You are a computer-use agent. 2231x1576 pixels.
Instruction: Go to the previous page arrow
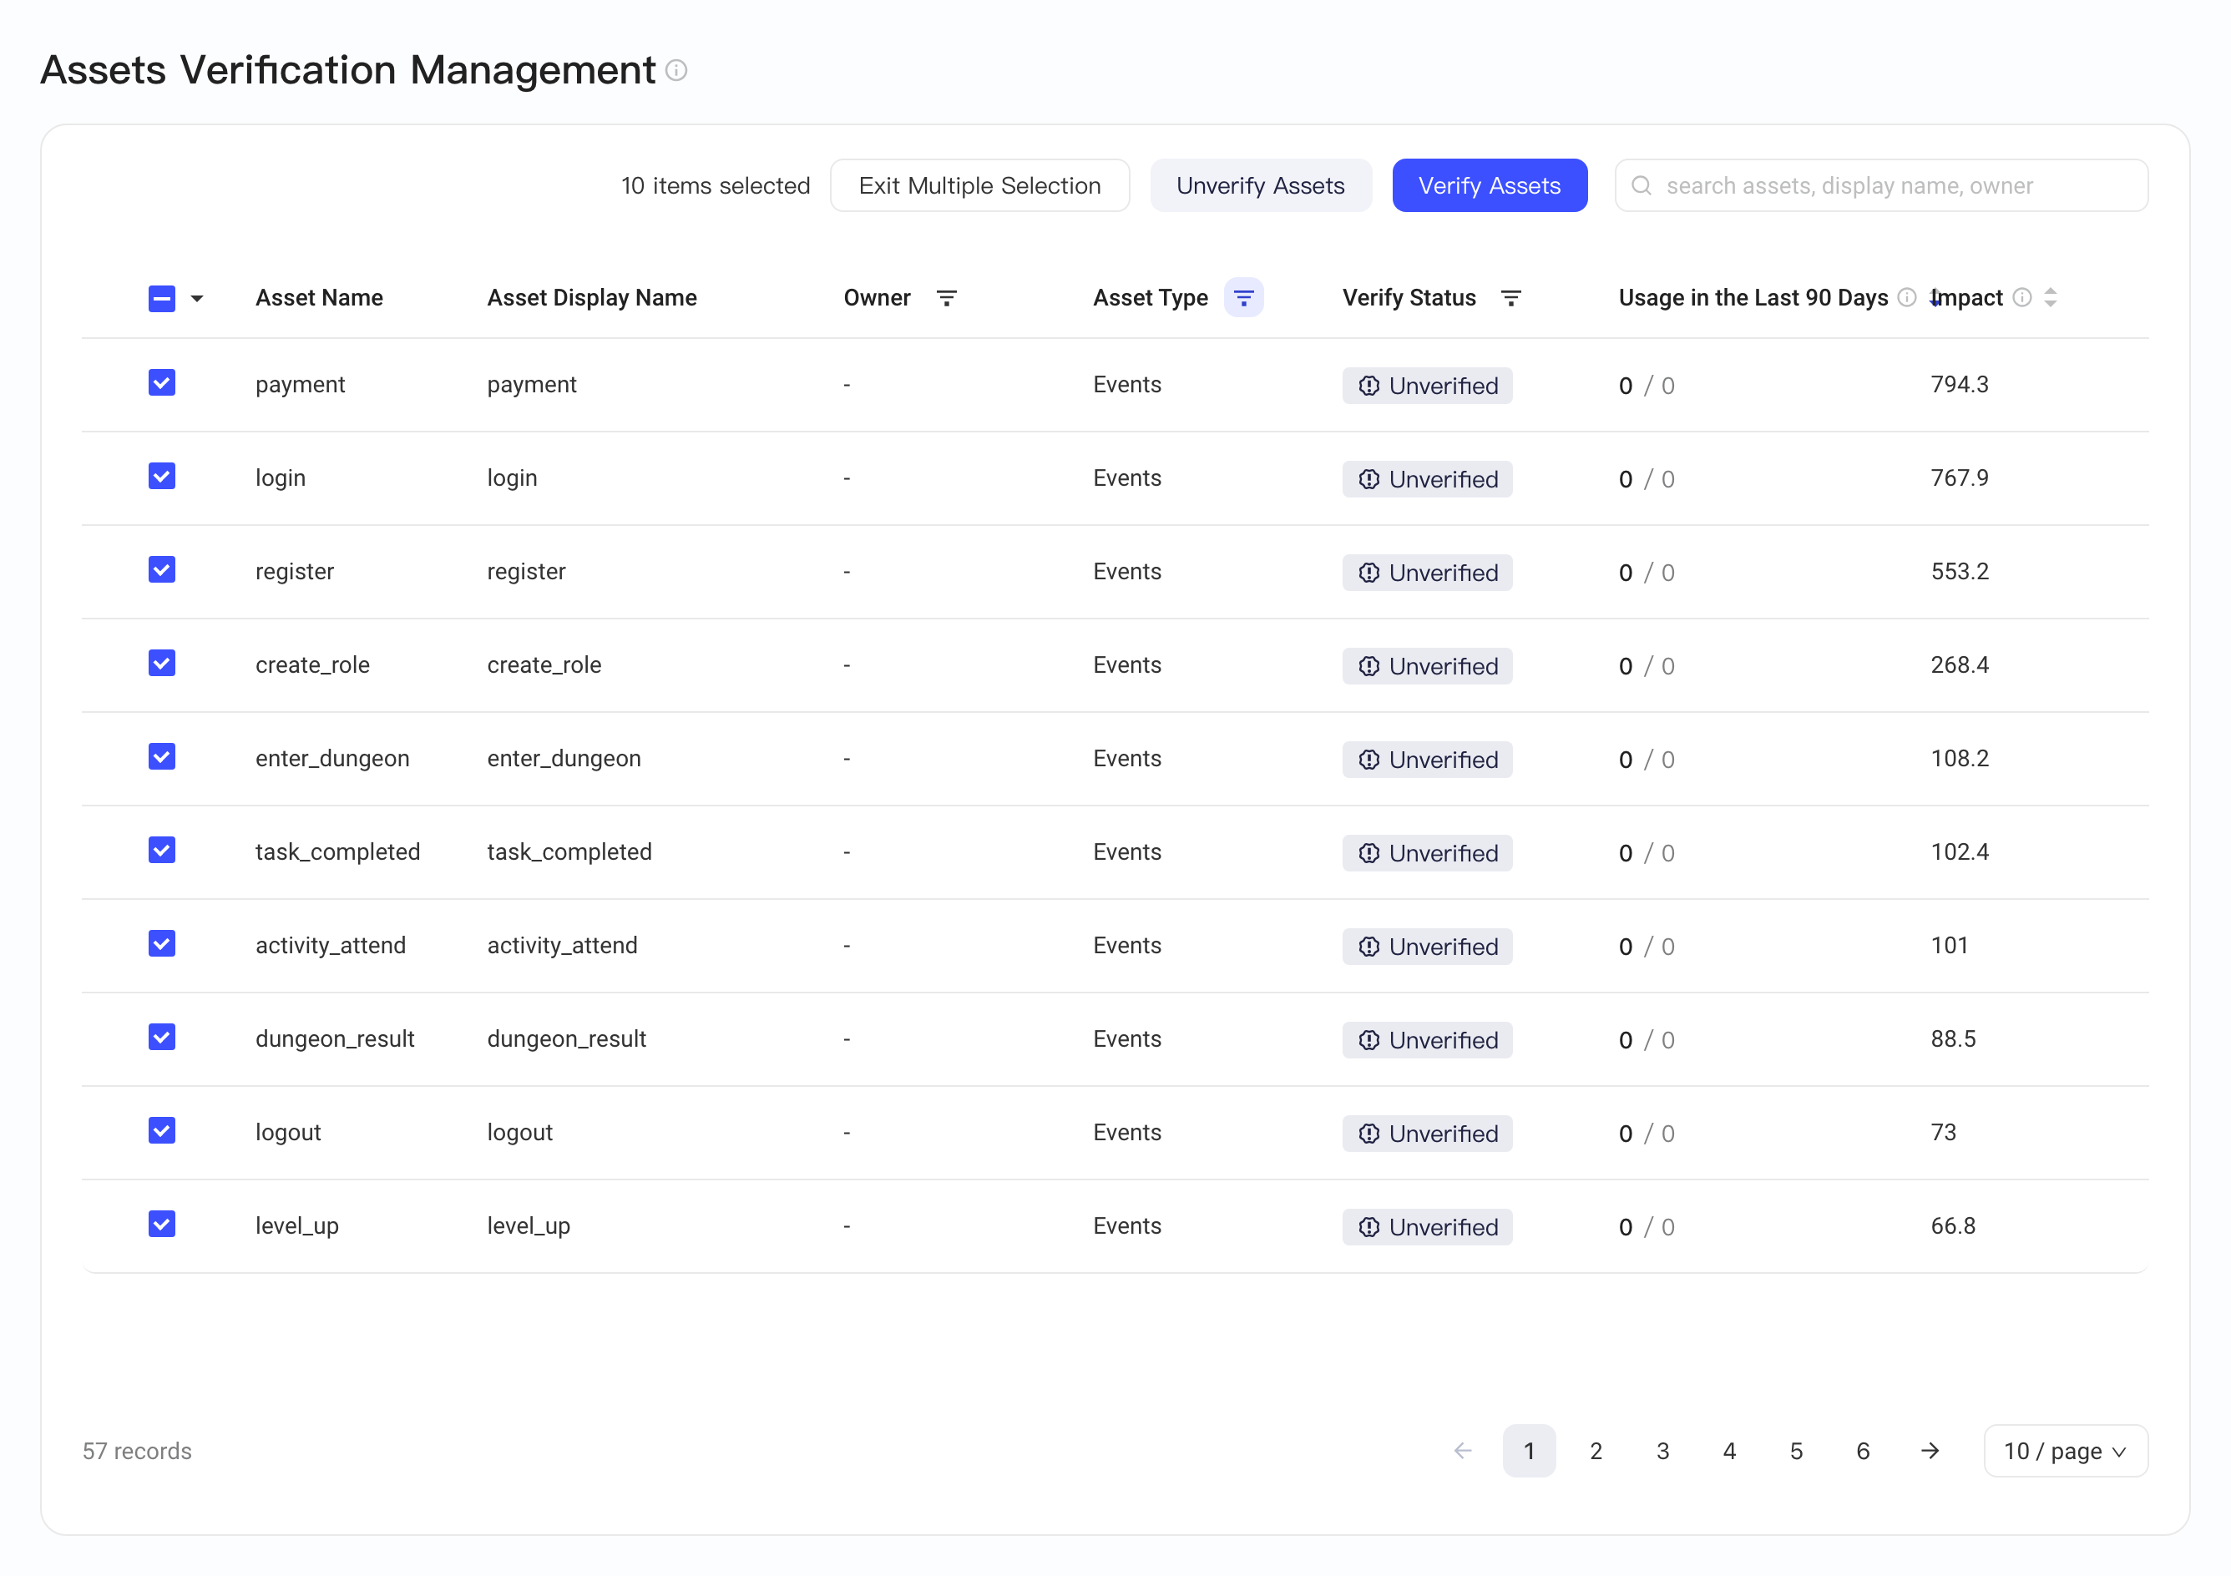click(1462, 1451)
